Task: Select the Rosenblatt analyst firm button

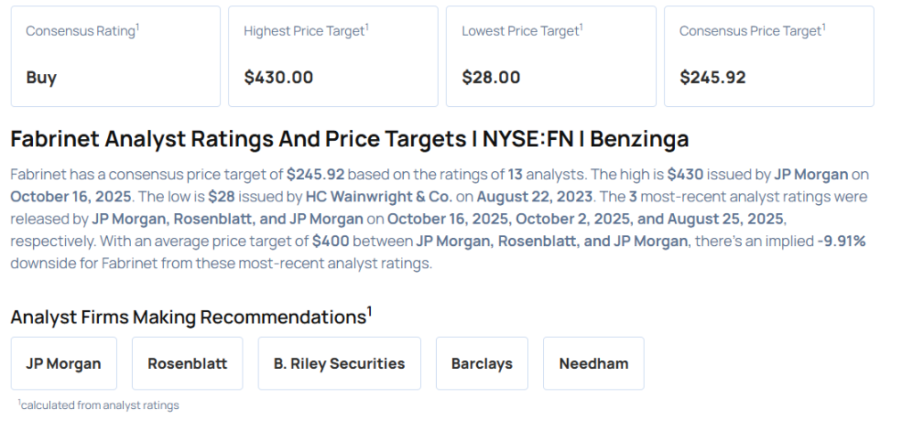Action: point(187,364)
